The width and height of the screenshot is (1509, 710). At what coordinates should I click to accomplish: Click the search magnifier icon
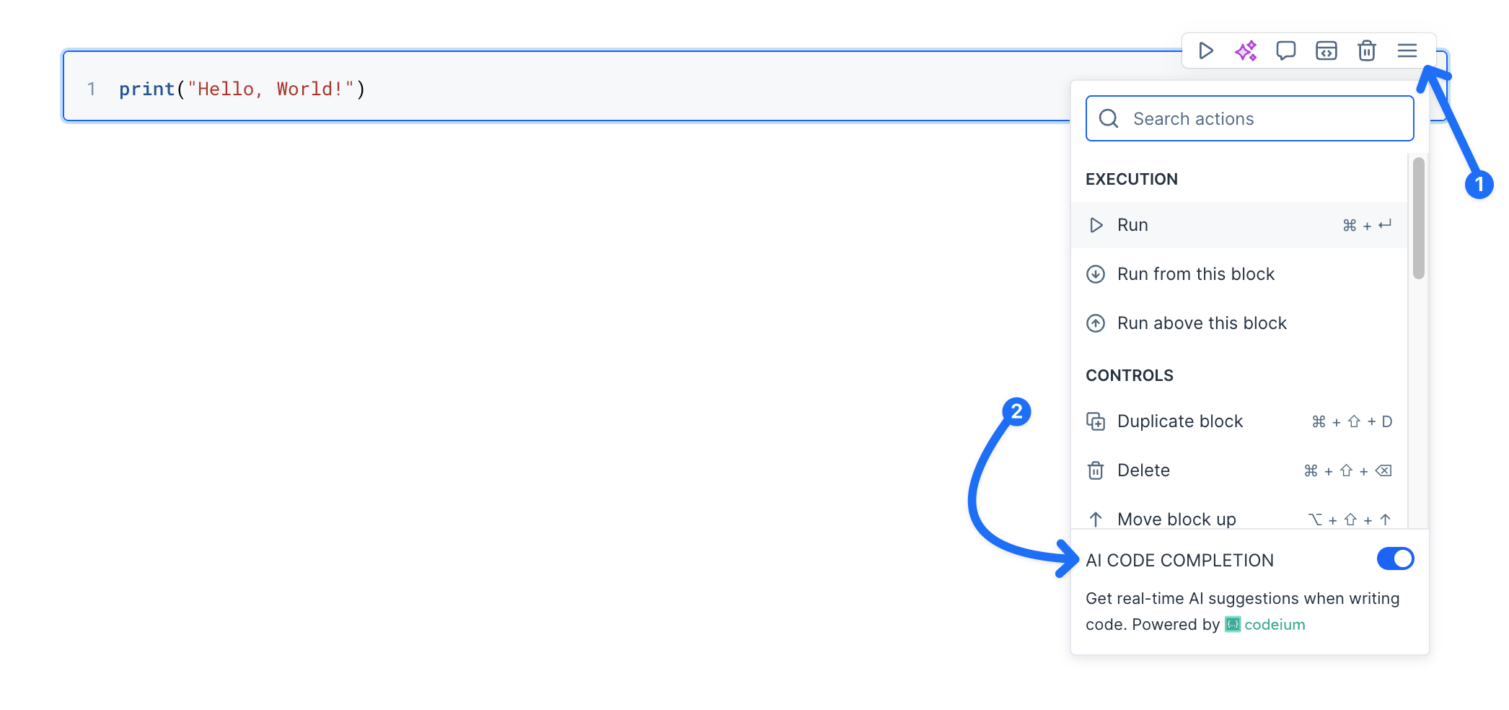click(1109, 118)
